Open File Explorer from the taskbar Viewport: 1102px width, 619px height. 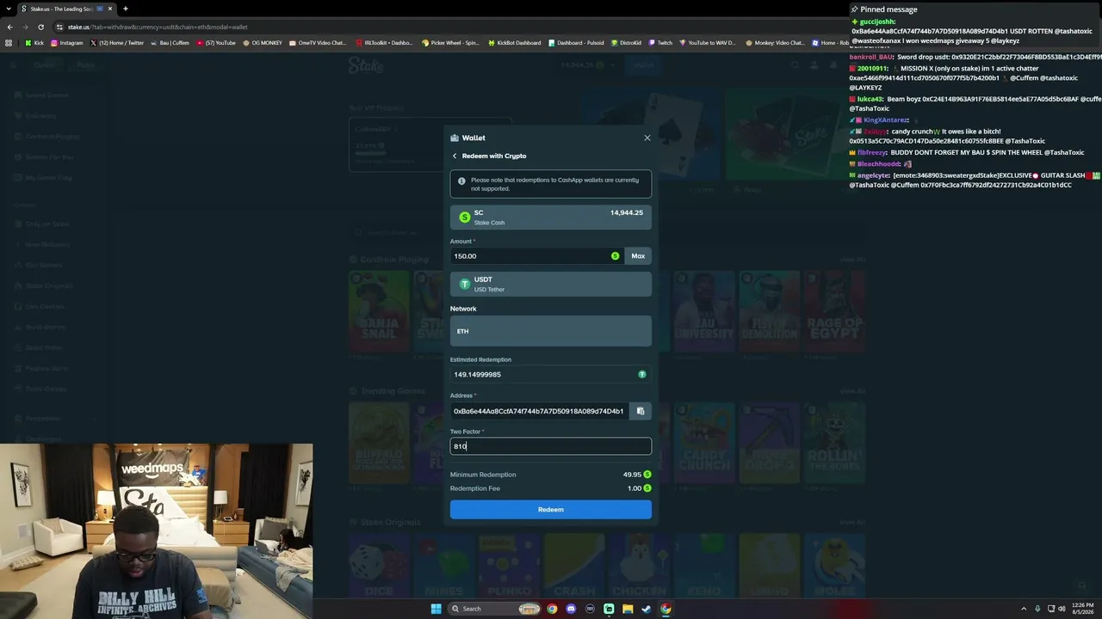click(628, 609)
